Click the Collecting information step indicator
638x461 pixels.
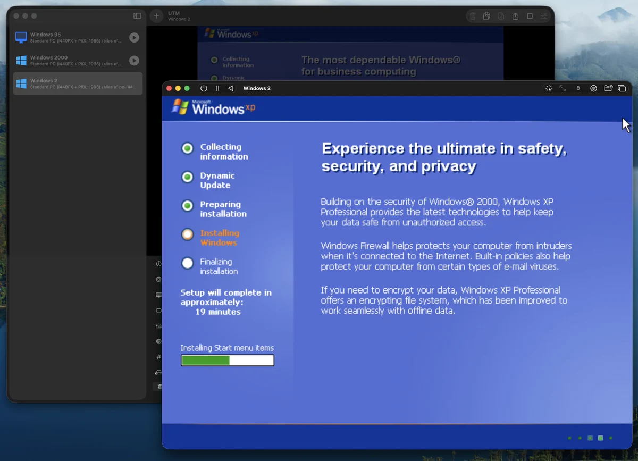187,148
